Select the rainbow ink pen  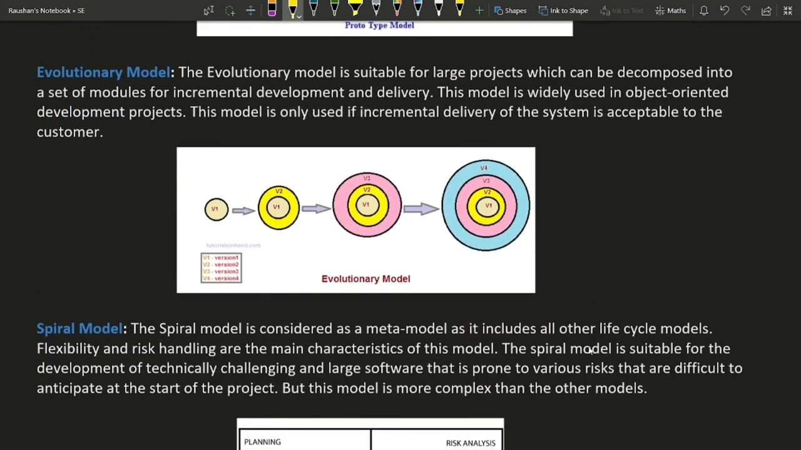click(397, 10)
